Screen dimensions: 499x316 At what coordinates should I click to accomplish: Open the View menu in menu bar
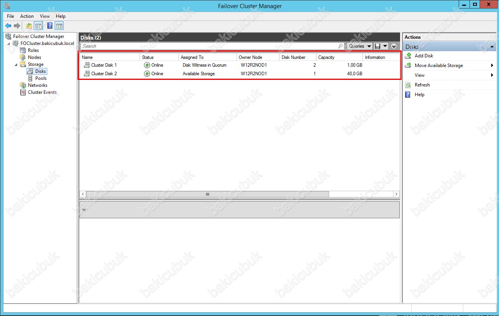click(45, 16)
